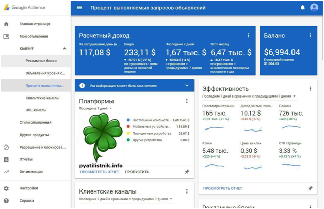Viewport: 324px width, 209px height.
Task: Click Клики value 5,48 тыс.
Action: tap(215, 151)
